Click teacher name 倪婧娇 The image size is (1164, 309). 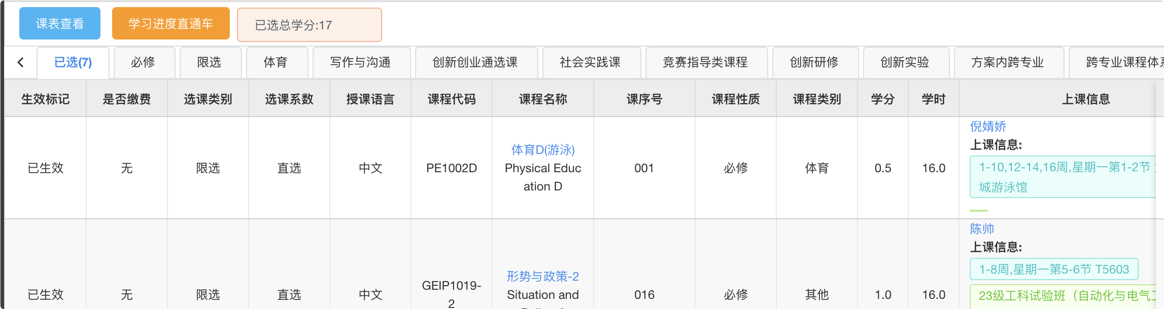[x=988, y=127]
